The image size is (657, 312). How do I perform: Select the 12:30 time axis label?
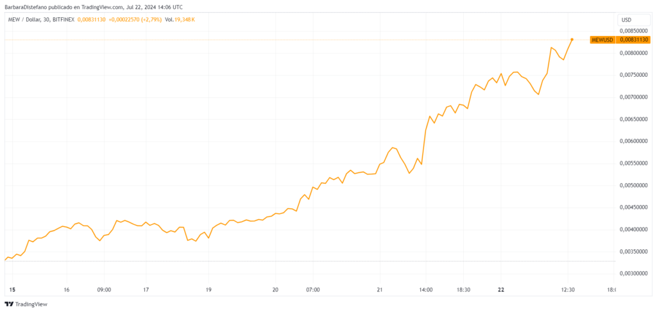tap(568, 290)
